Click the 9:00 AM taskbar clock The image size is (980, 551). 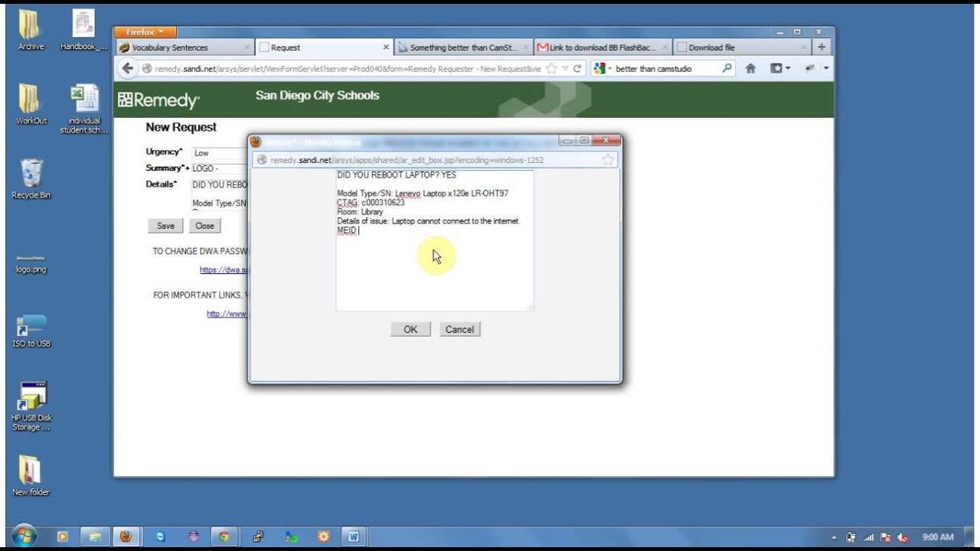(x=938, y=537)
